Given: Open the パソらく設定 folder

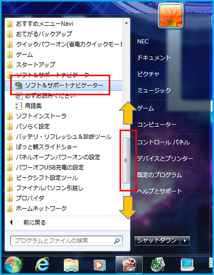Looking at the screenshot, I should (x=28, y=127).
